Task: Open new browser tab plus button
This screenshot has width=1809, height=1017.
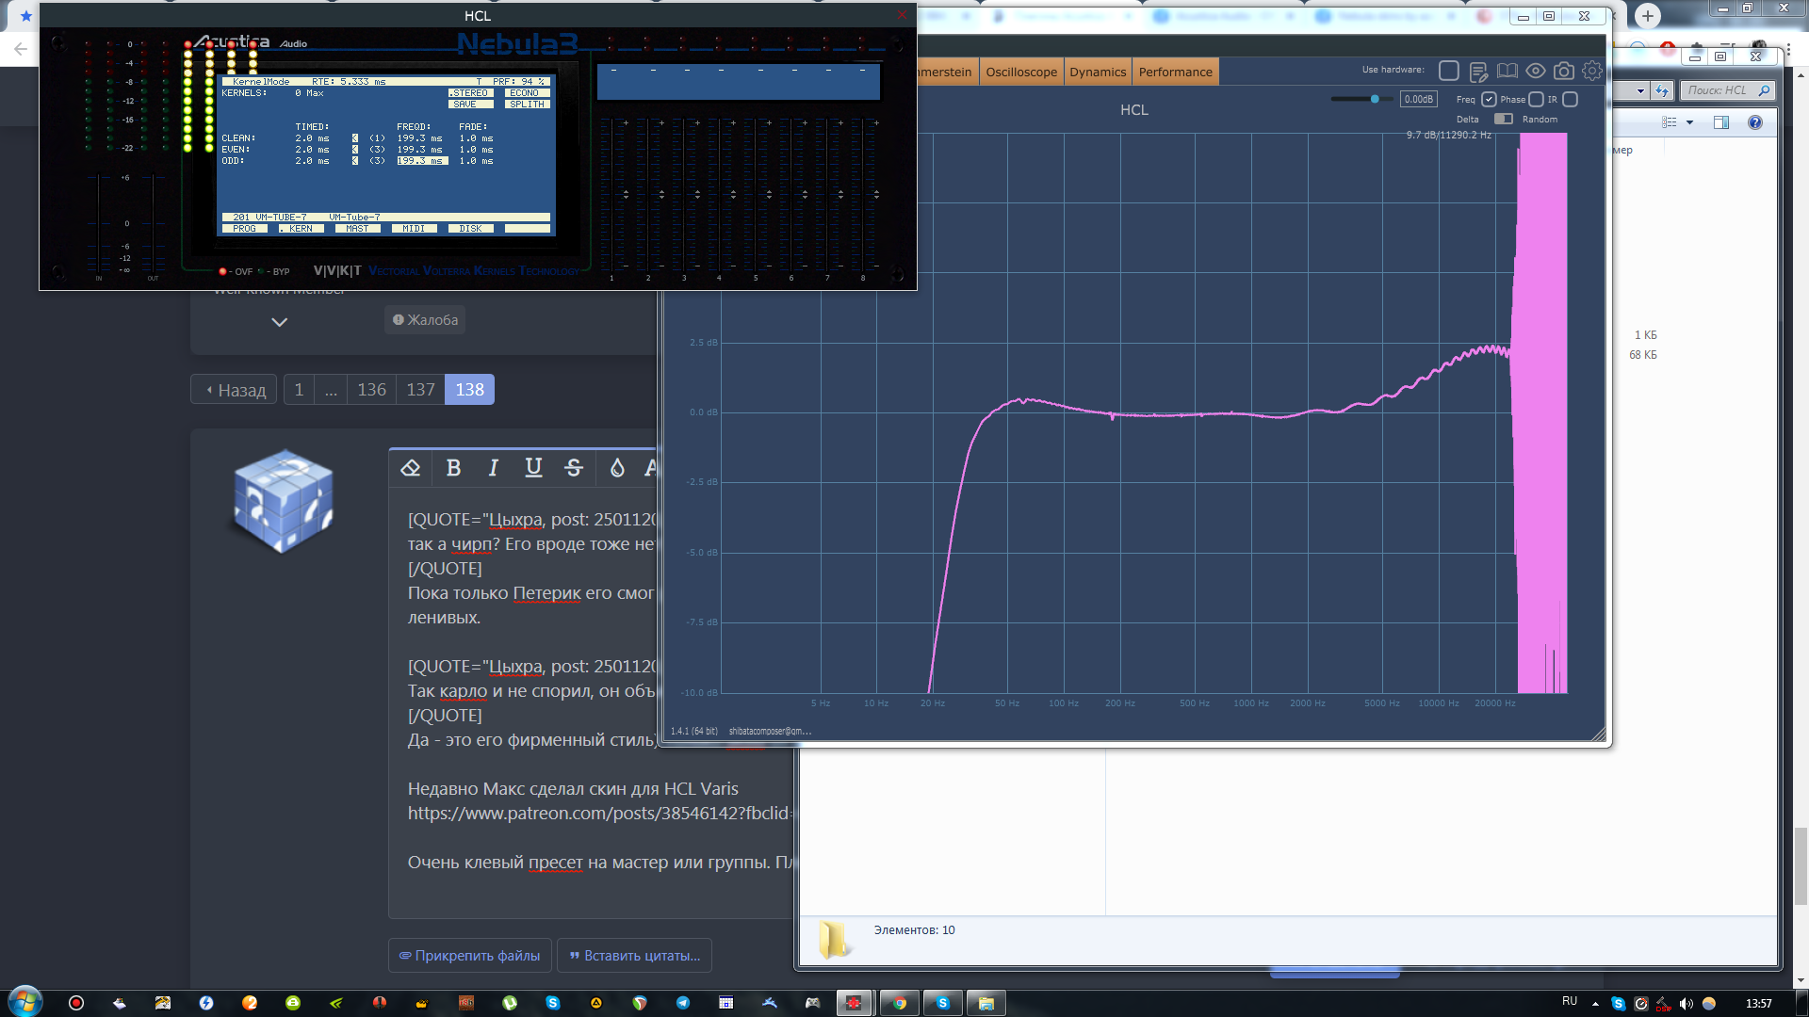Action: [x=1647, y=16]
